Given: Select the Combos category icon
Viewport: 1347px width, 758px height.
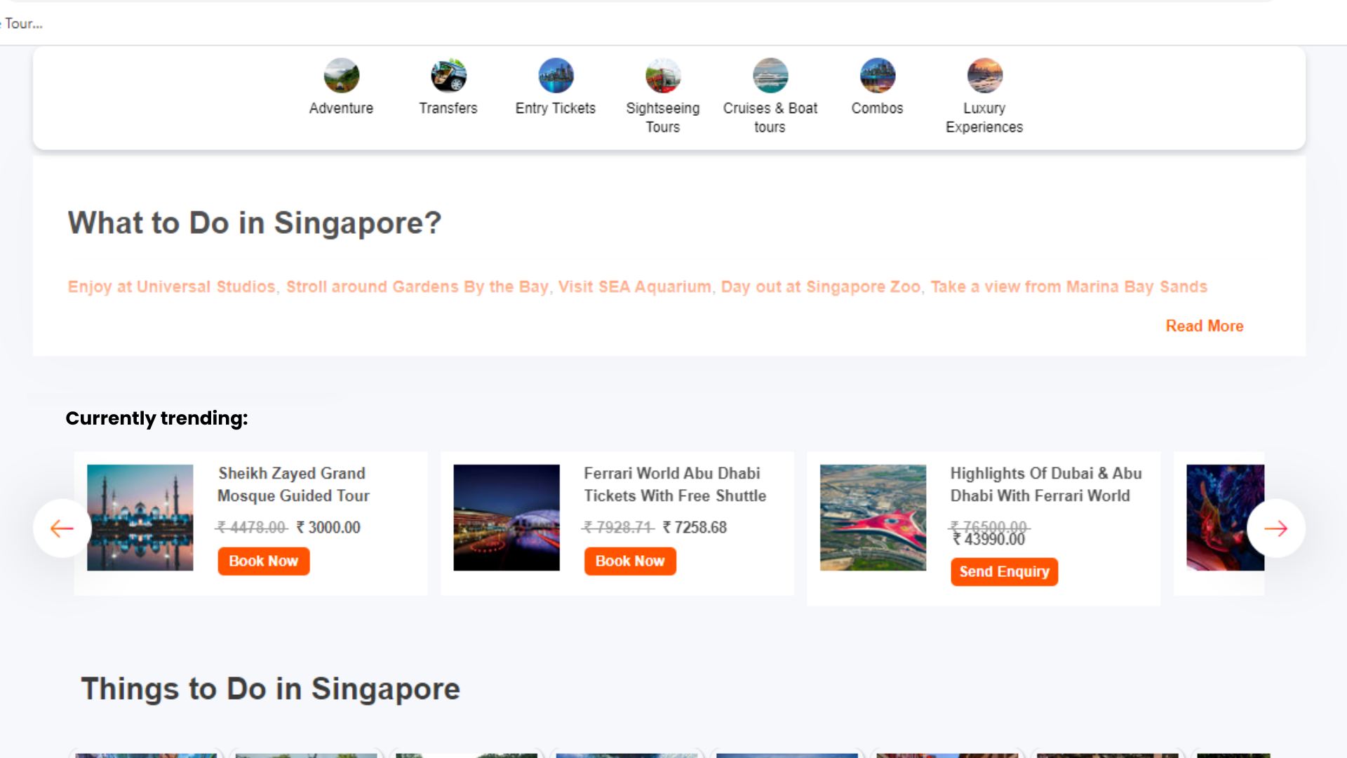Looking at the screenshot, I should [877, 76].
